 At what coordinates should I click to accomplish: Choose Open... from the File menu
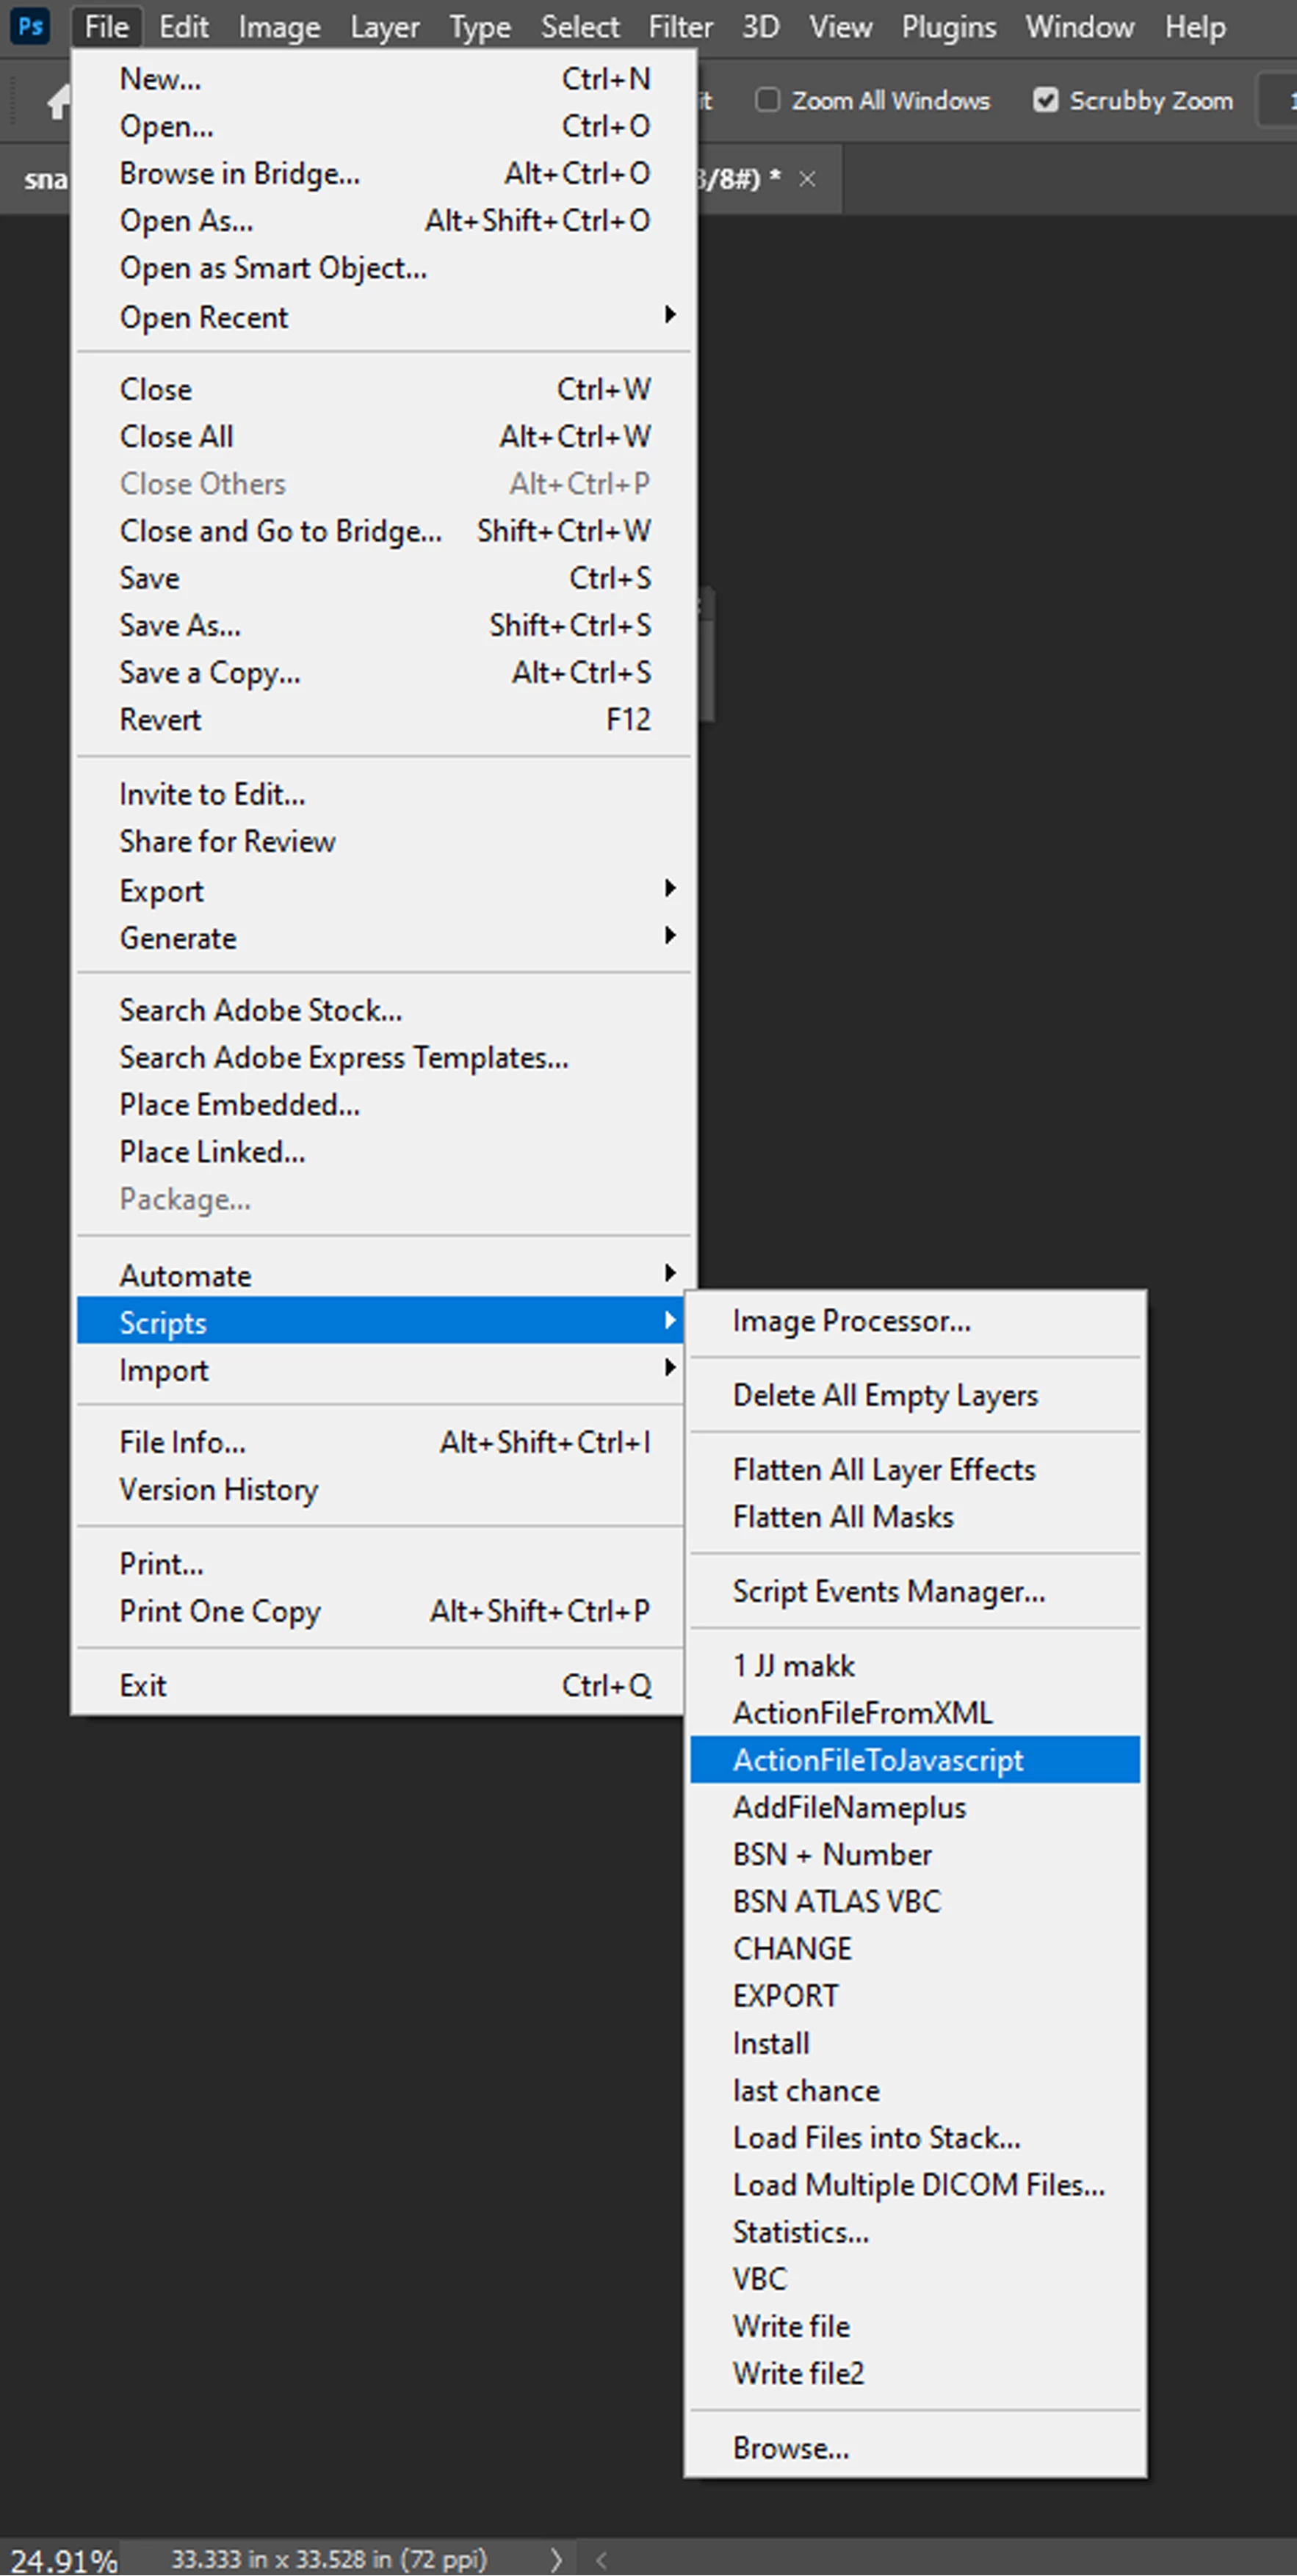click(x=384, y=126)
